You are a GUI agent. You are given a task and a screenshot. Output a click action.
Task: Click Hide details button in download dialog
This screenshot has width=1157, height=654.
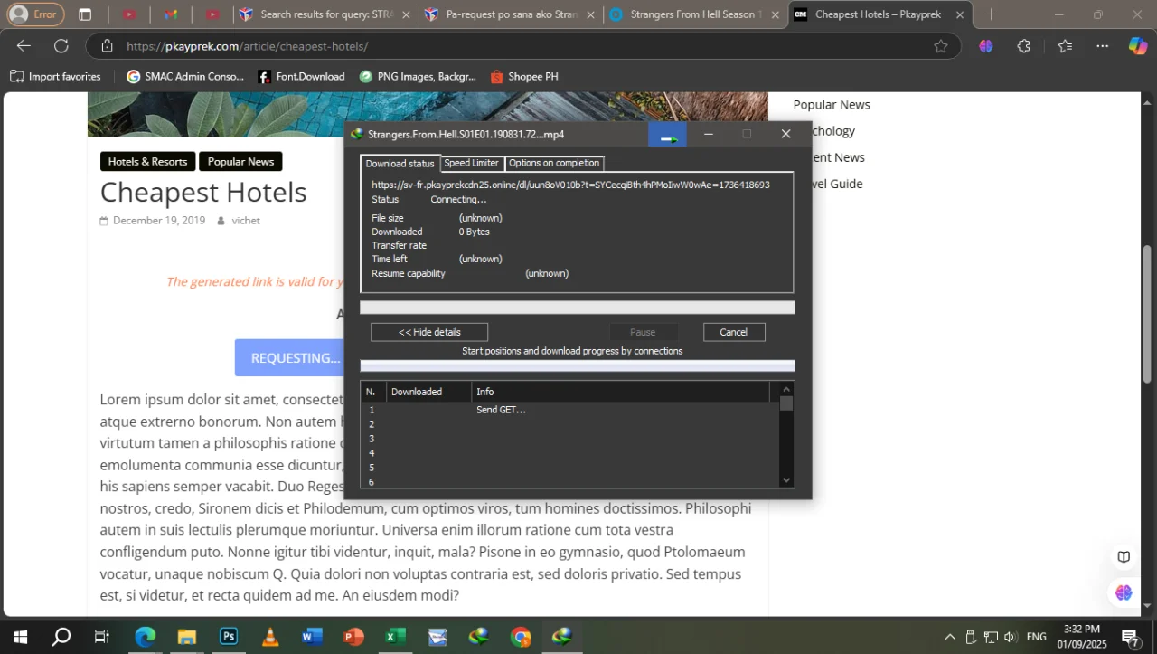(x=429, y=332)
